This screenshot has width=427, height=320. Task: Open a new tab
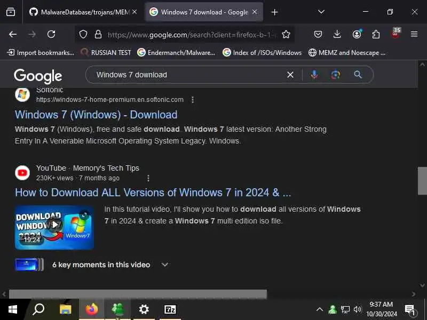point(274,12)
